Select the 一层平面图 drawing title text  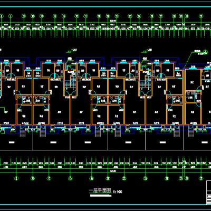tap(100, 190)
